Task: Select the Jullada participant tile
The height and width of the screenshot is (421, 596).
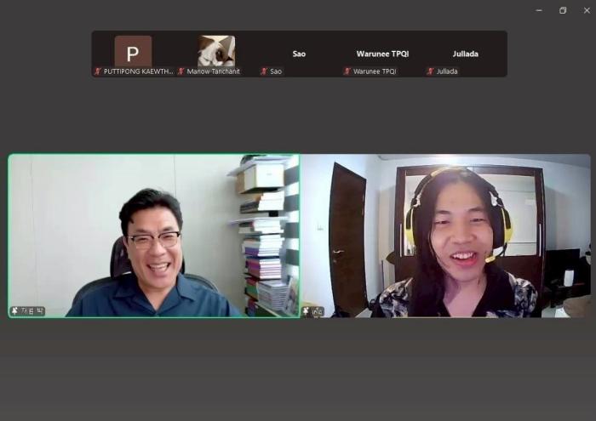Action: click(465, 54)
